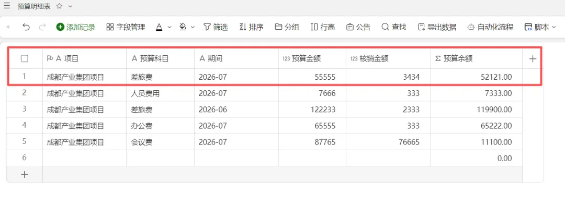
Task: Select row number 4
Action: click(25, 126)
